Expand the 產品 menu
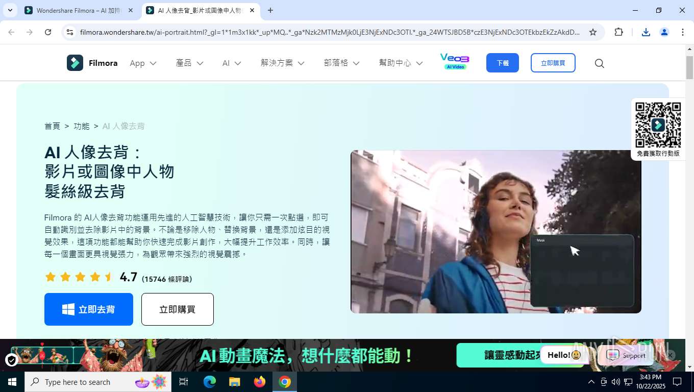The image size is (694, 392). 189,63
